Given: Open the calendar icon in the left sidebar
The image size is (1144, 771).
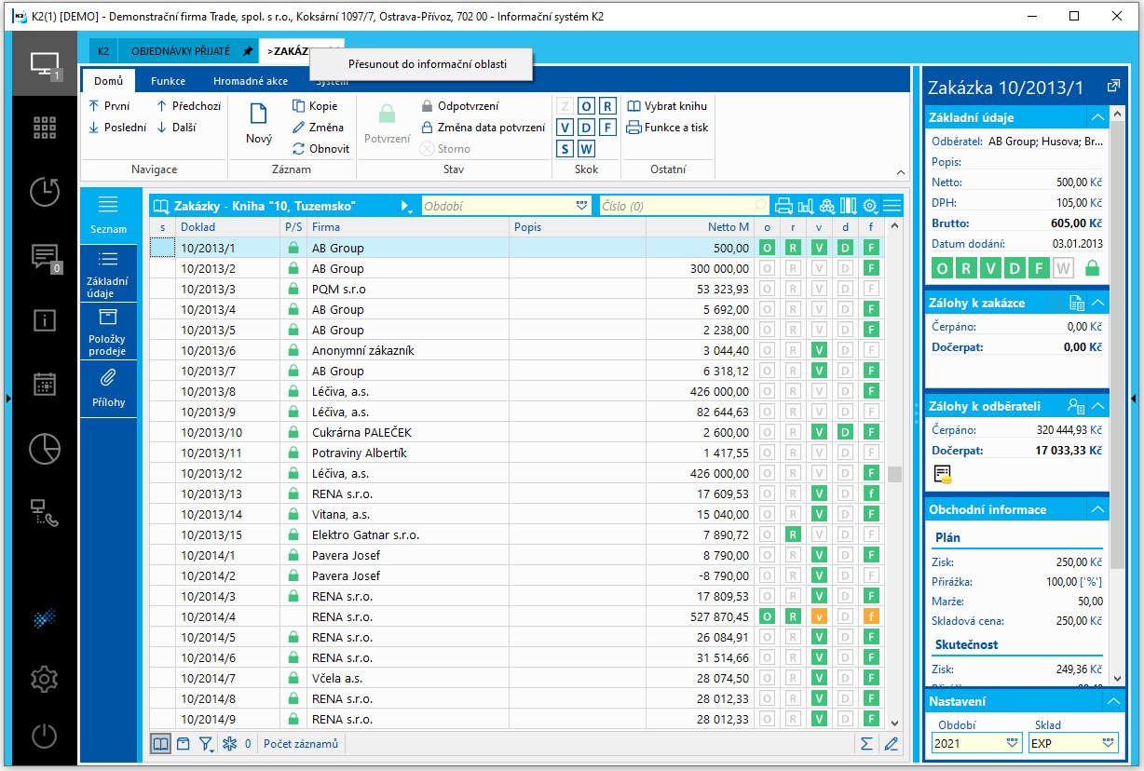Looking at the screenshot, I should tap(44, 384).
